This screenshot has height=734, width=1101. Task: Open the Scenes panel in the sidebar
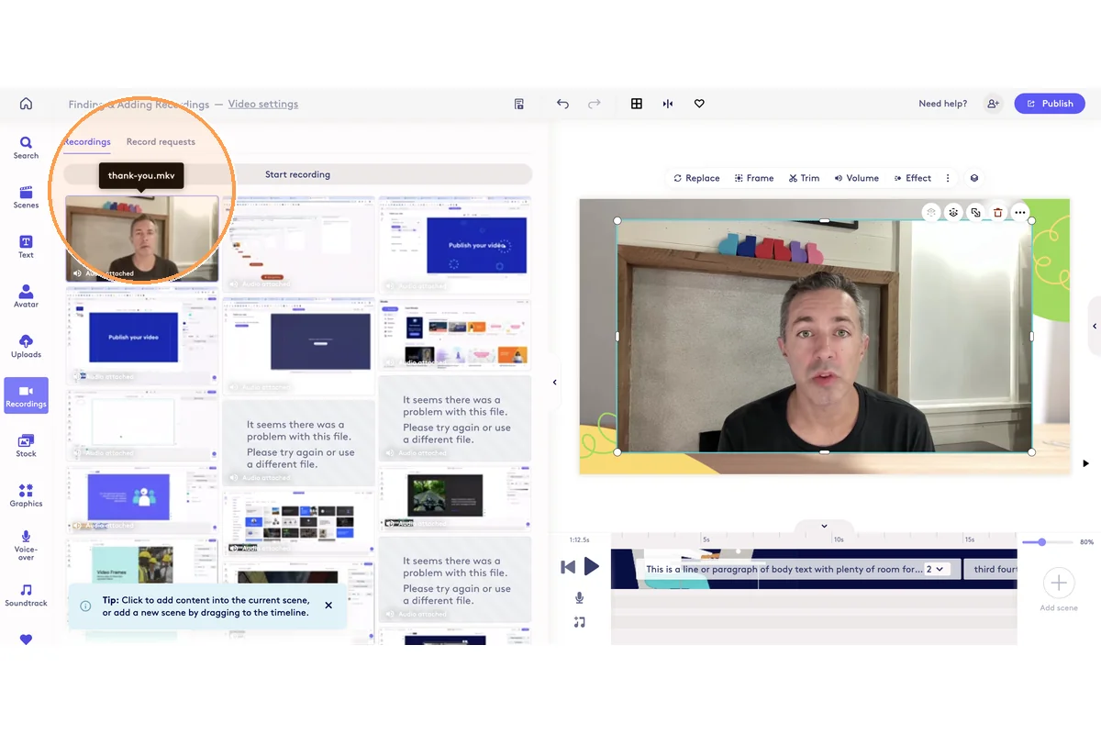tap(26, 196)
